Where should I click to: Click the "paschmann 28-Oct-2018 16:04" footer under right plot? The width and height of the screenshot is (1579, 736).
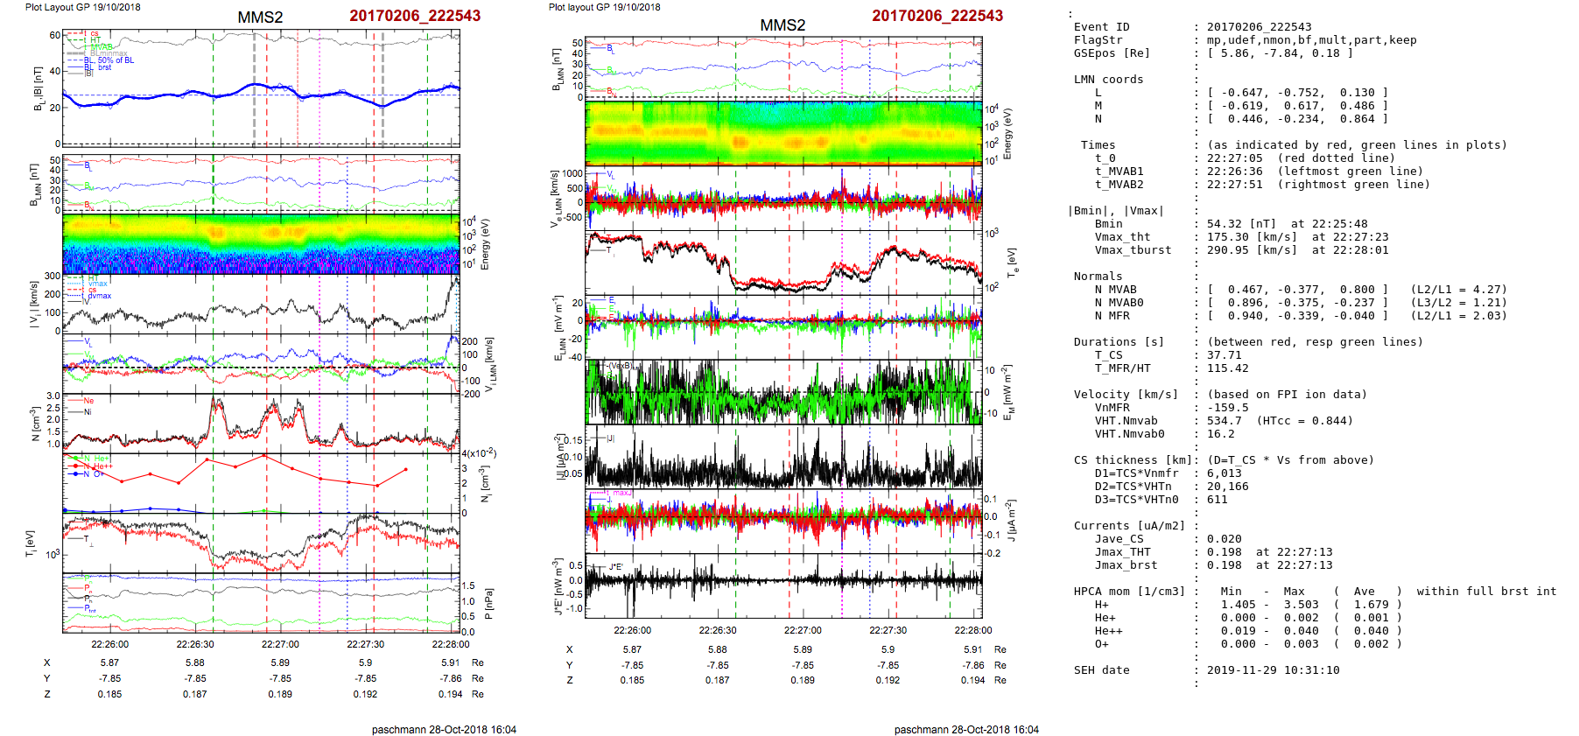[x=966, y=729]
